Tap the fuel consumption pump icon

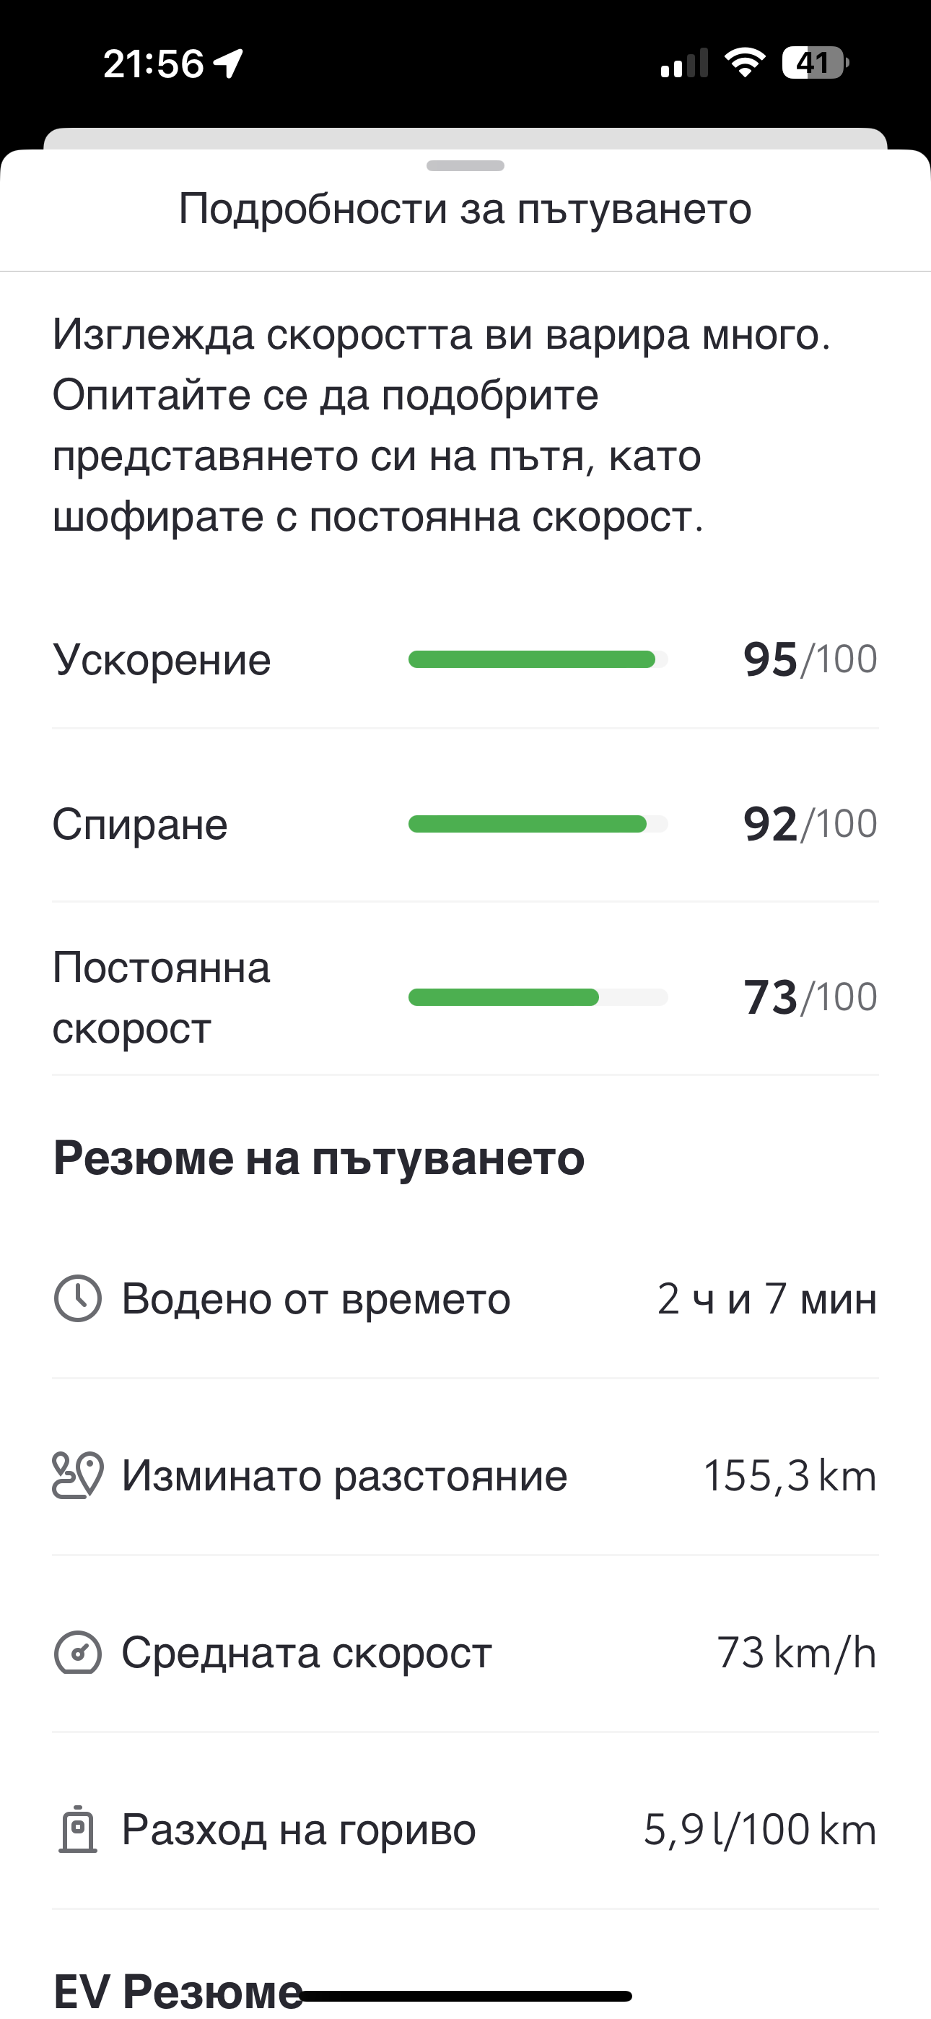coord(78,1830)
